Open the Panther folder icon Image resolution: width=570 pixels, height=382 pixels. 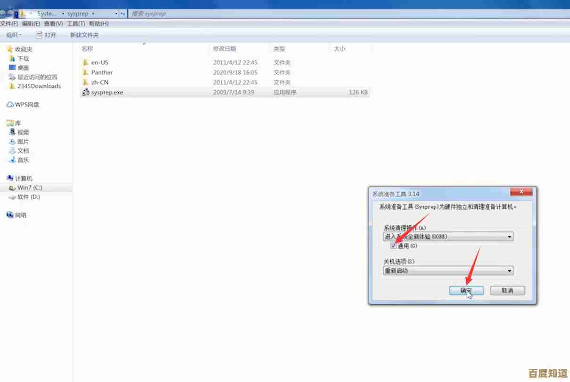tap(85, 72)
